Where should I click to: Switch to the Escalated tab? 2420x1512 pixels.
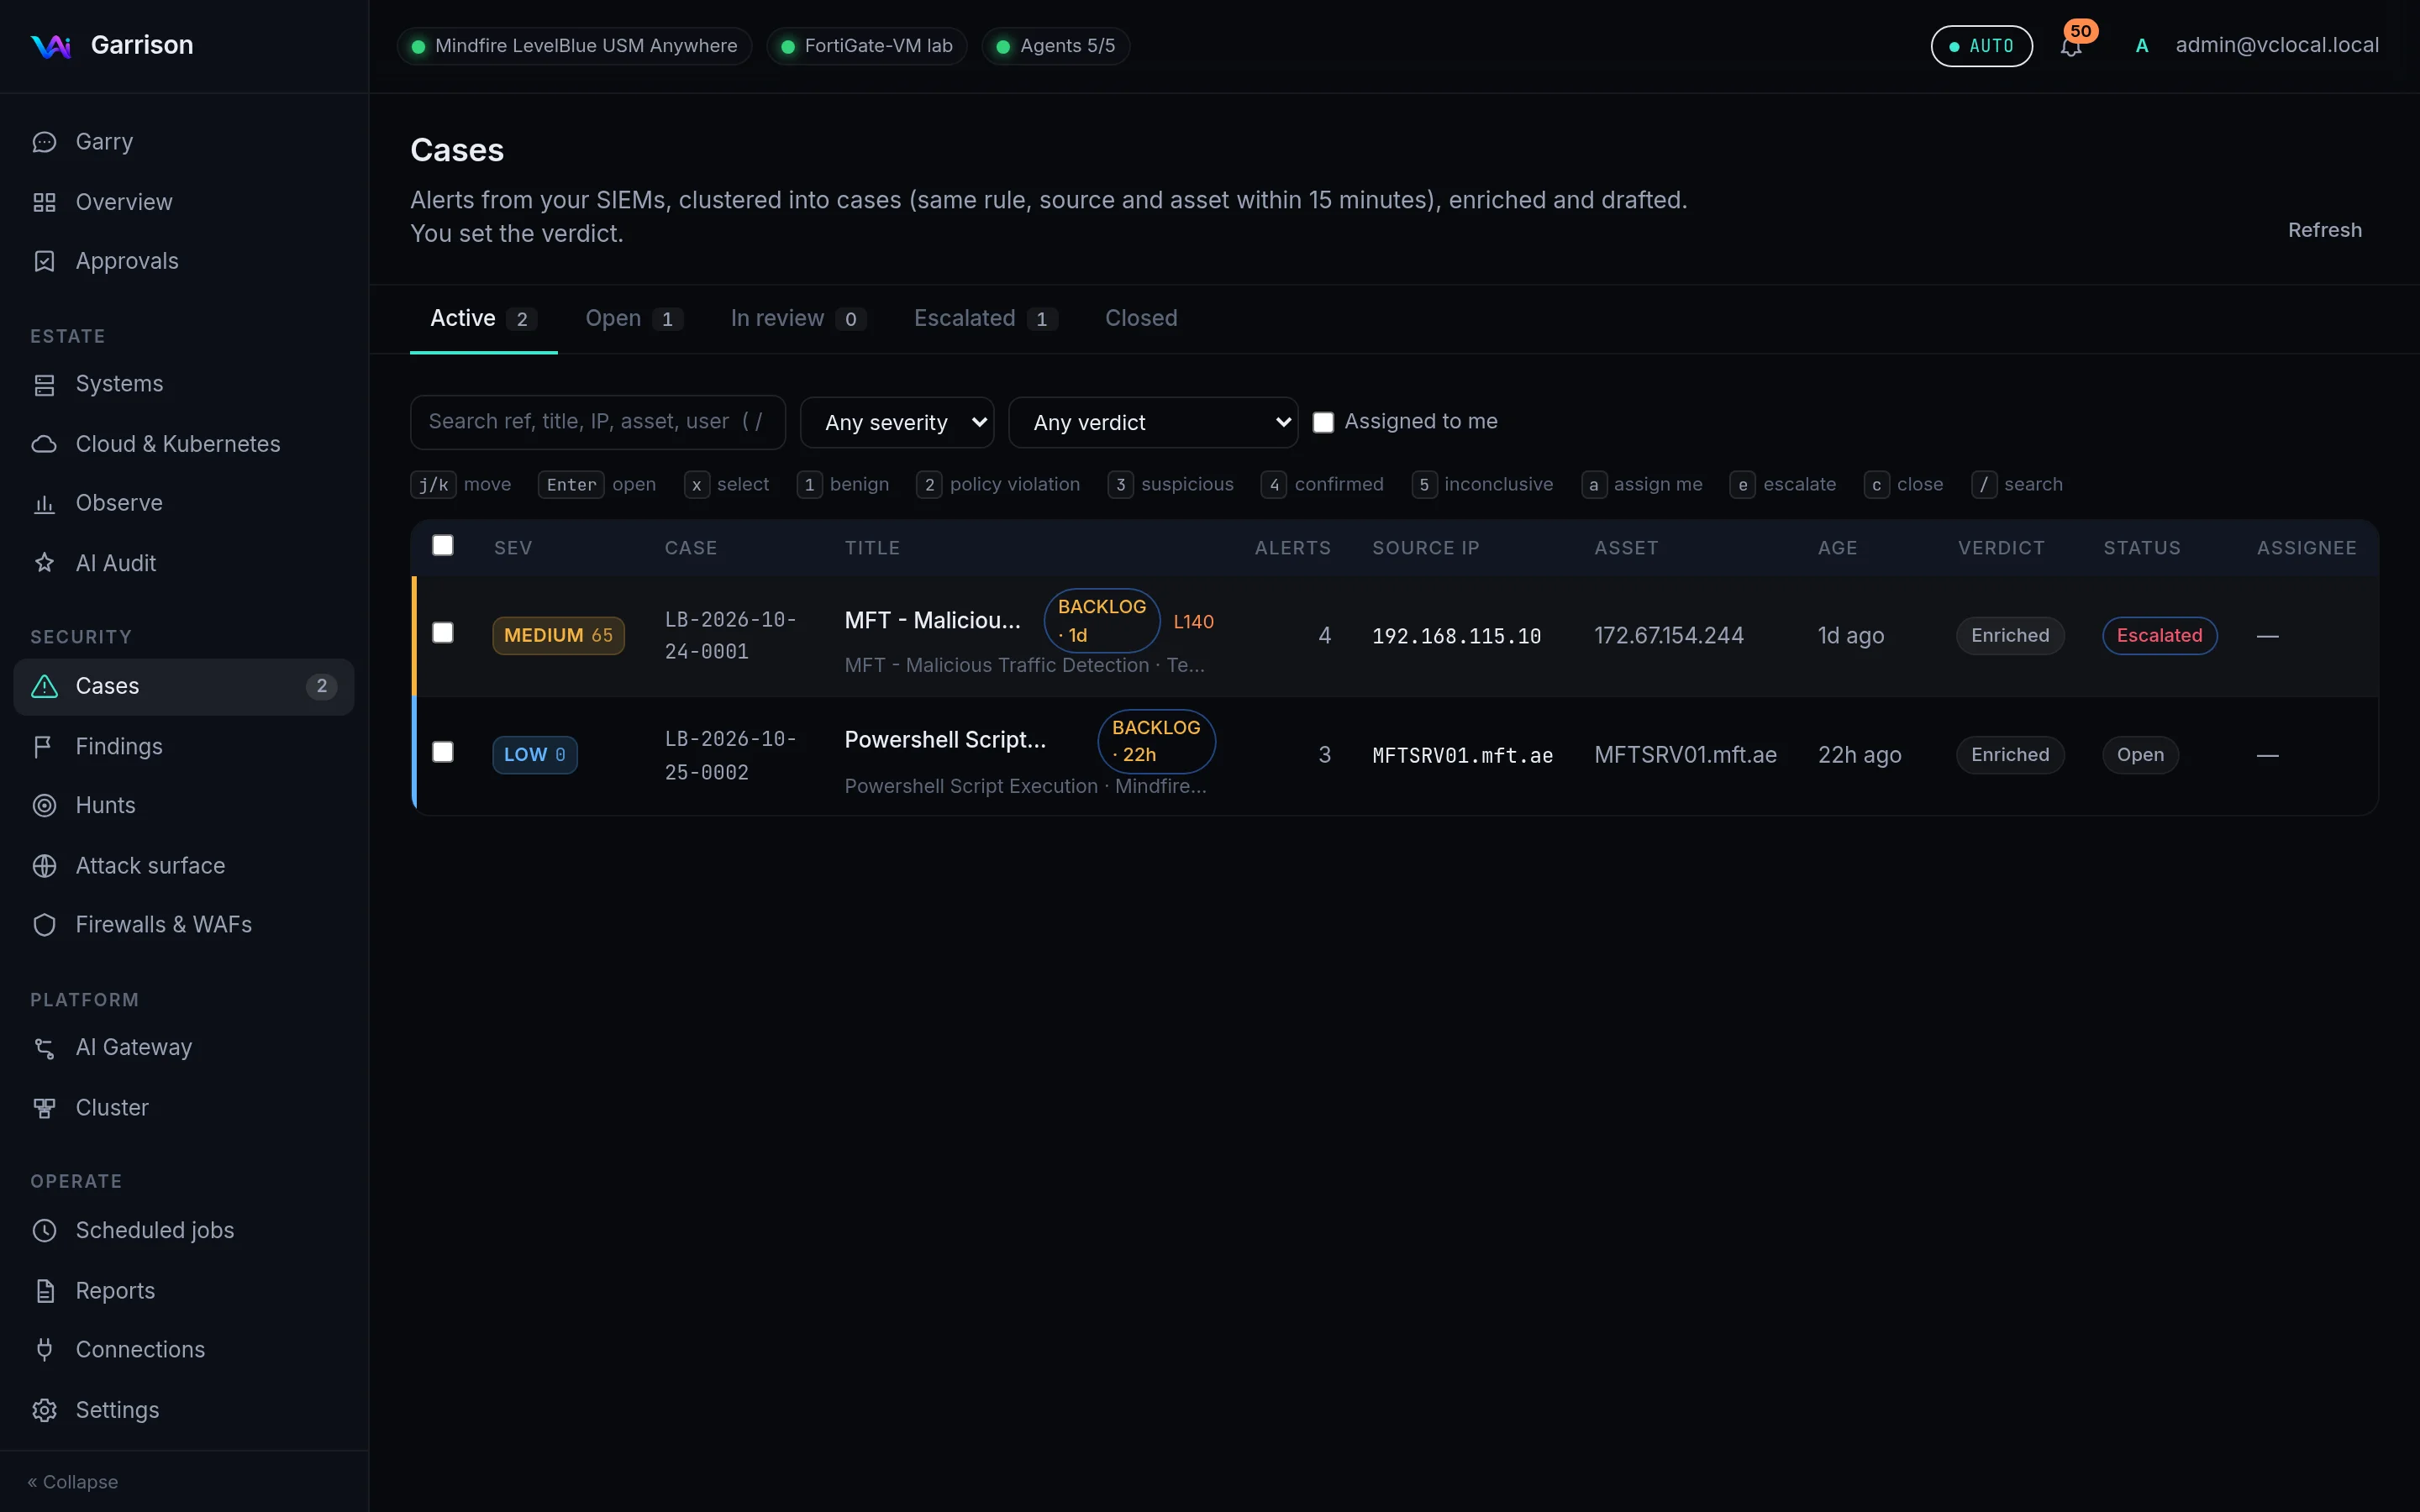(x=985, y=318)
